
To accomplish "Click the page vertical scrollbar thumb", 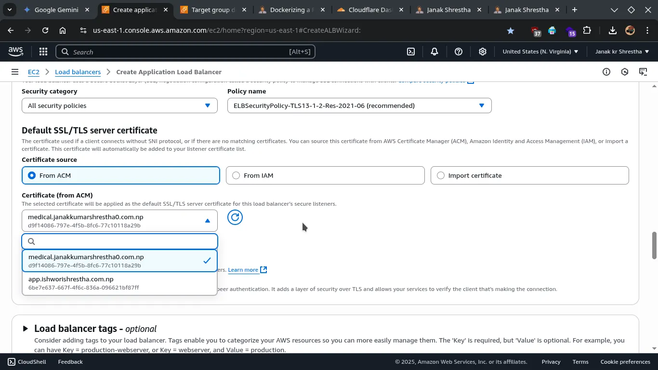I will point(654,246).
